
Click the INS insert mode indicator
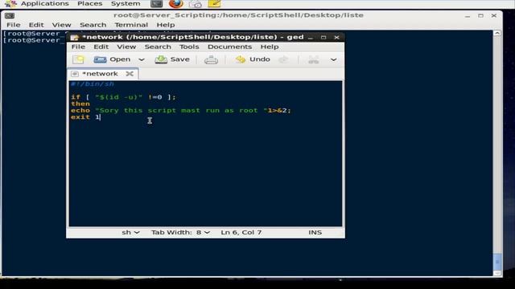(x=315, y=232)
